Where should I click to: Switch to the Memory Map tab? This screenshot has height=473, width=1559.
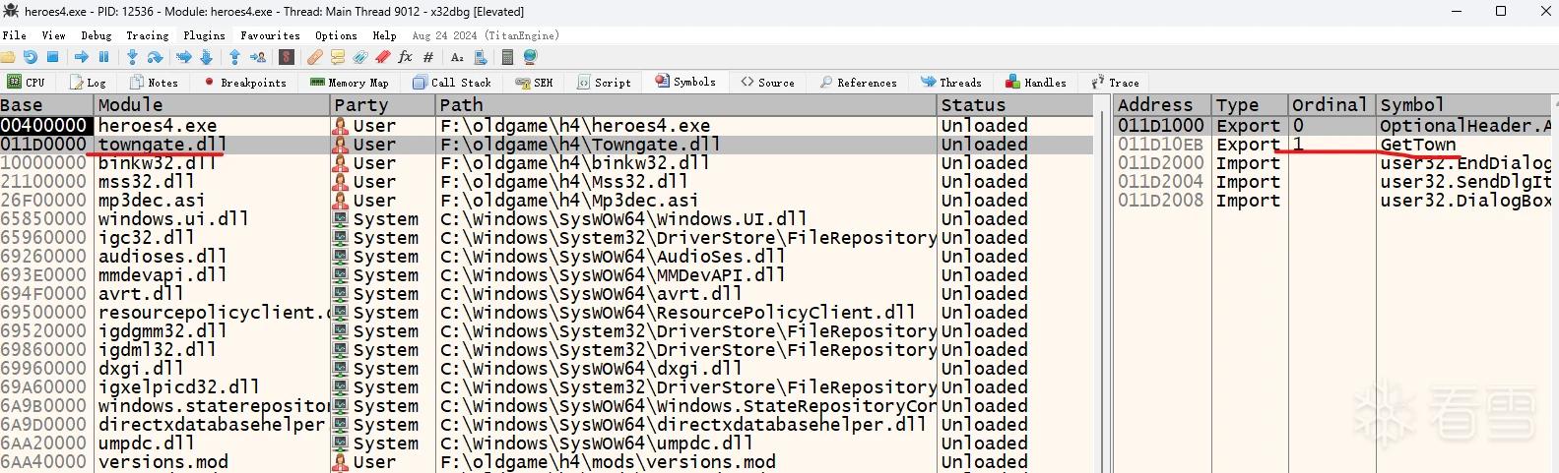tap(350, 83)
